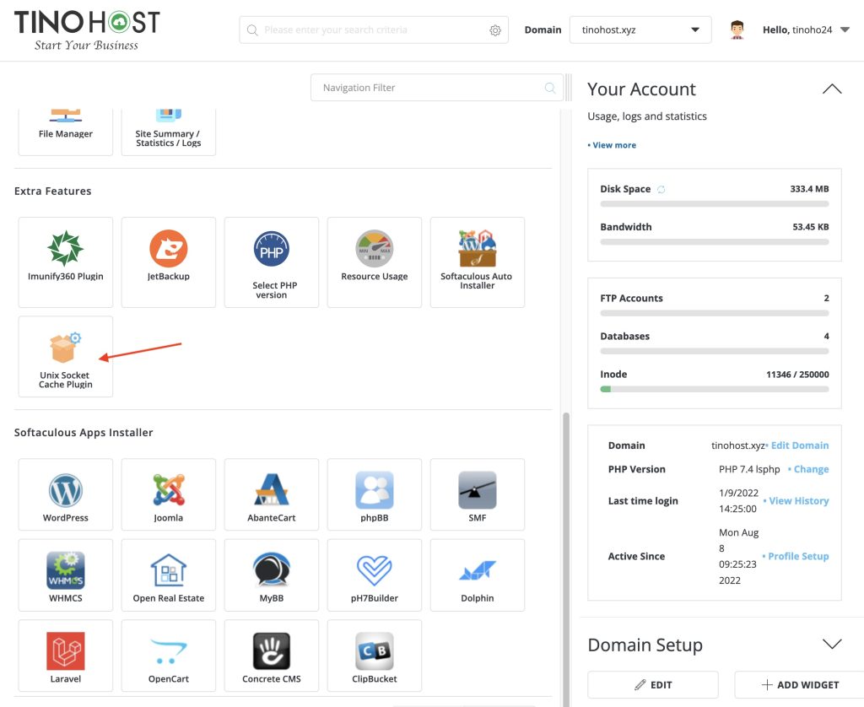Open Softaculous Auto Installer

(478, 262)
